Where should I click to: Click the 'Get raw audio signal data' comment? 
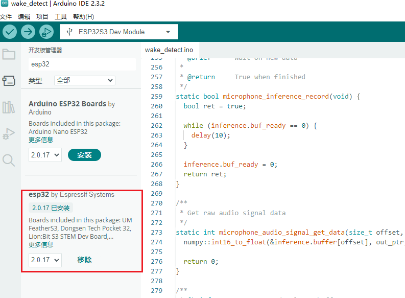[x=236, y=213]
